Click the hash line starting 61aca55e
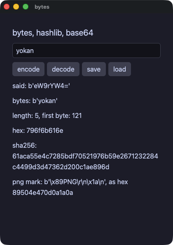173x245 pixels. 85,156
